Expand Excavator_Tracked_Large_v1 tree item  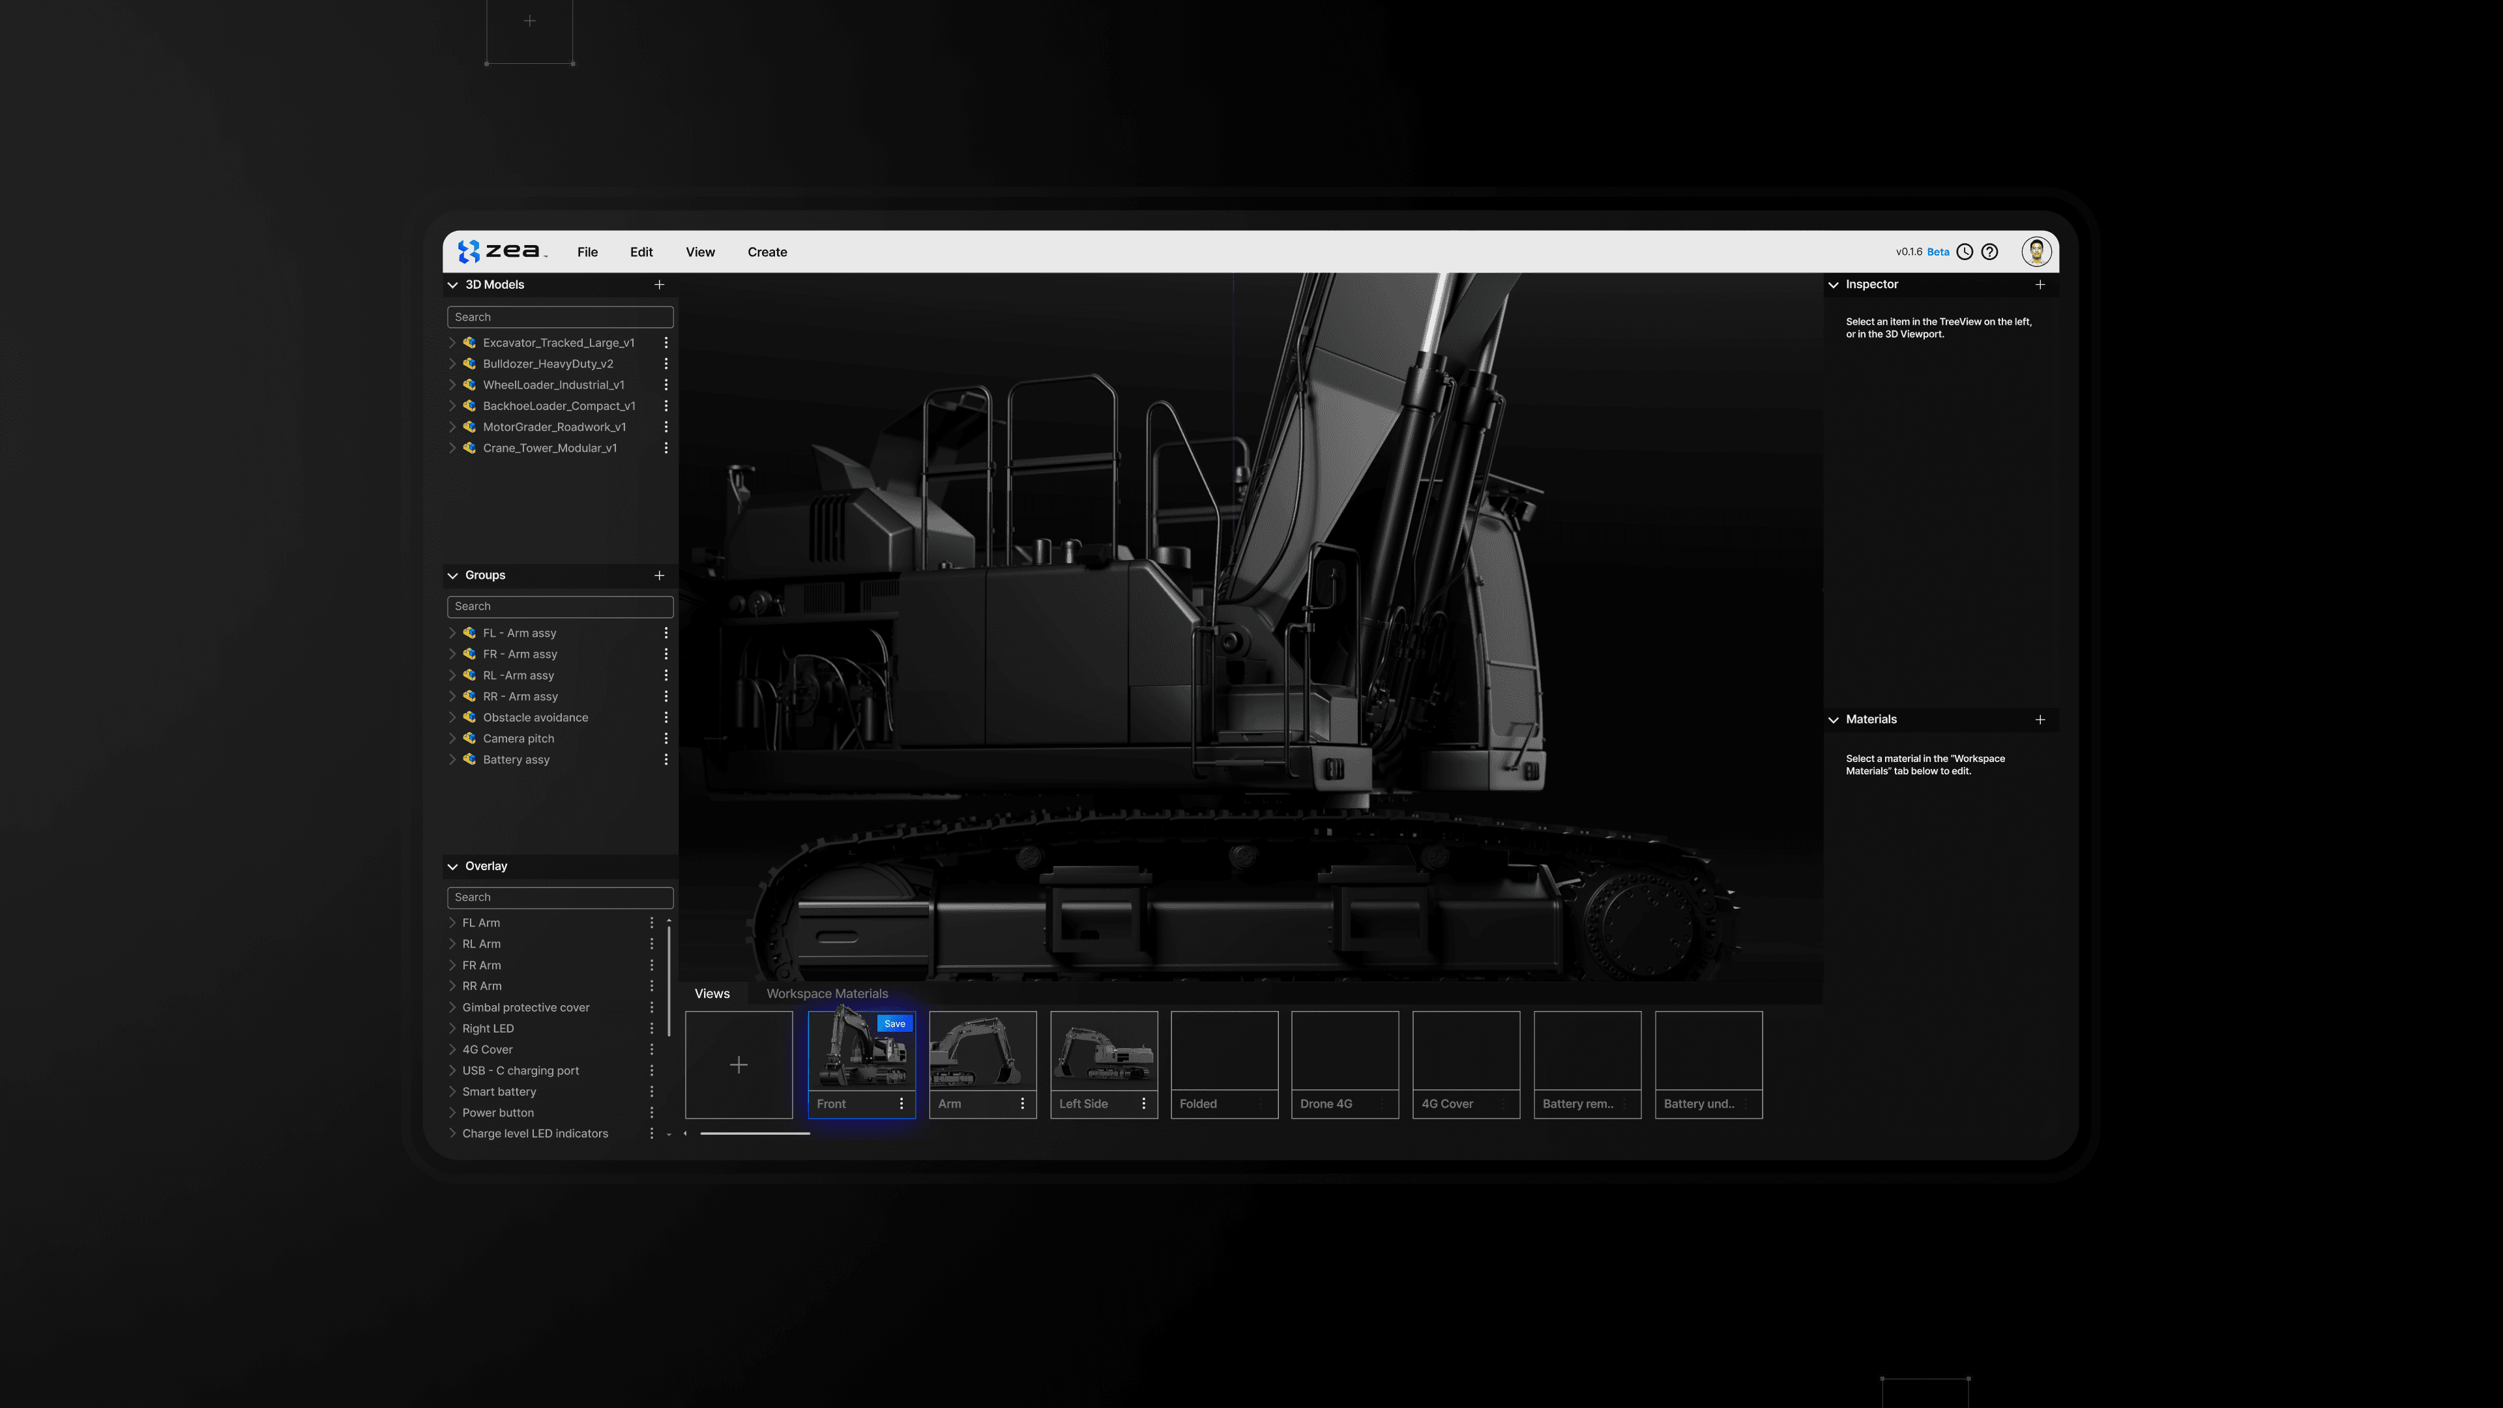click(452, 343)
